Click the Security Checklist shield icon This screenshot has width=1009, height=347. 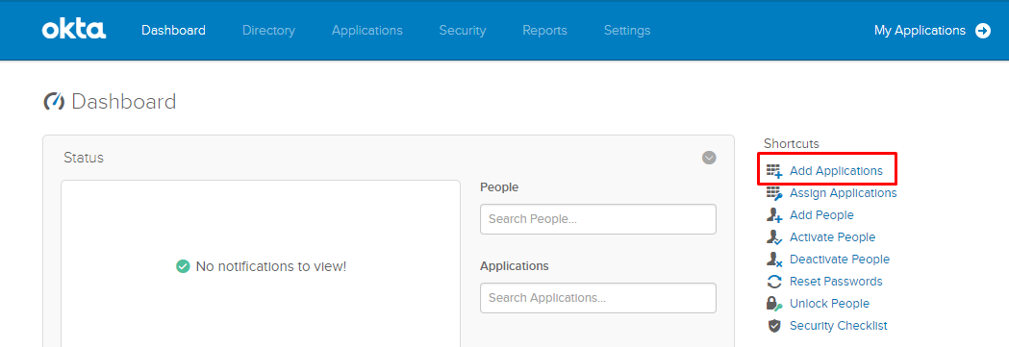[x=774, y=326]
